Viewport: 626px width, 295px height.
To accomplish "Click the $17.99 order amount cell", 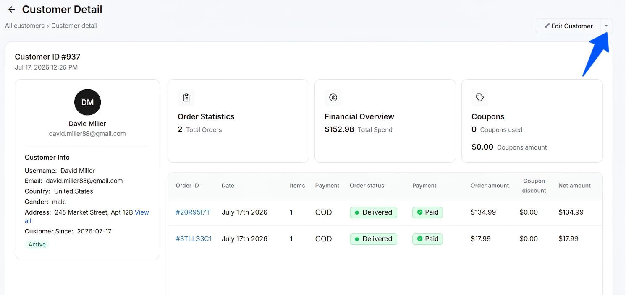I will click(481, 239).
